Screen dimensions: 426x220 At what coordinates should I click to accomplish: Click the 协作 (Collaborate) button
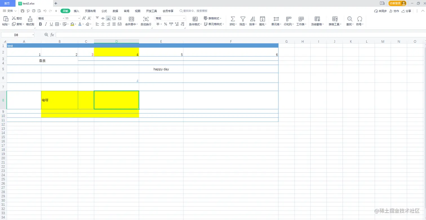(x=394, y=11)
